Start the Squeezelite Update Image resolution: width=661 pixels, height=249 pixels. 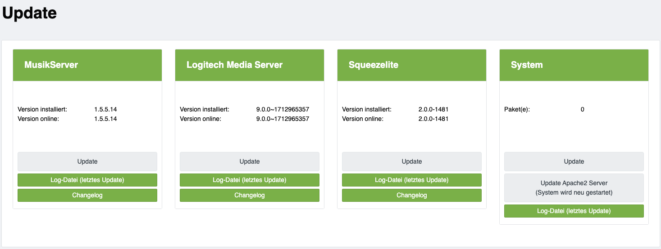click(x=412, y=161)
